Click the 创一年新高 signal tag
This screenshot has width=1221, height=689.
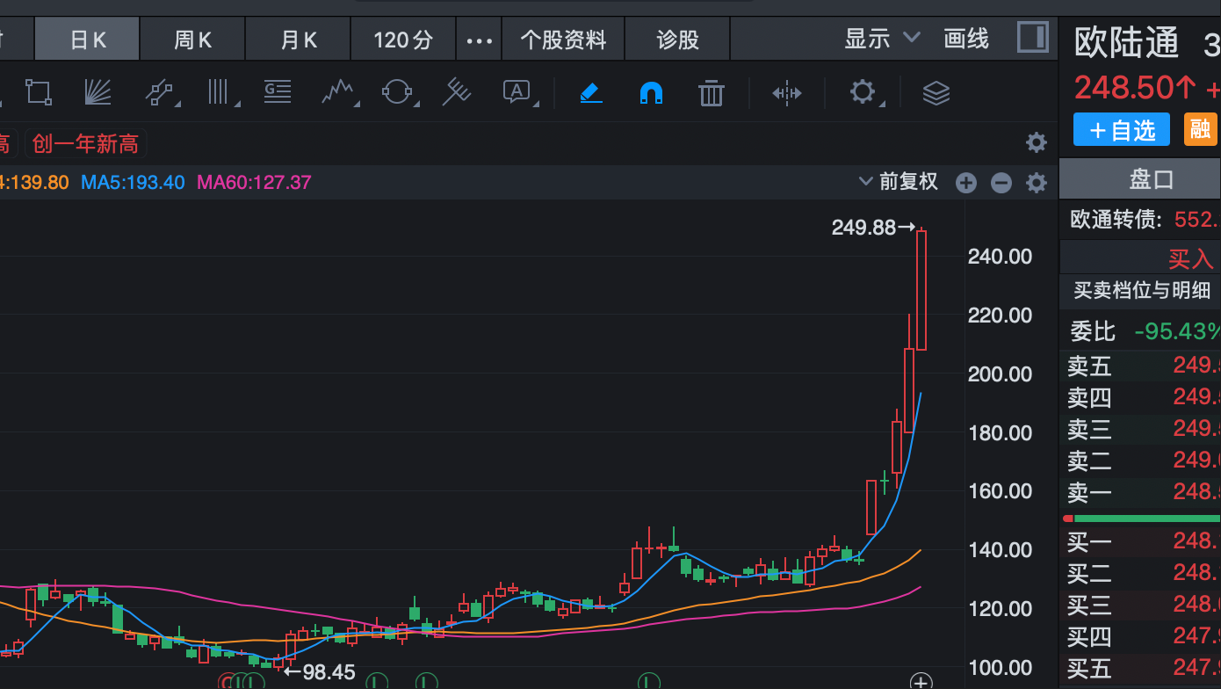tap(85, 142)
